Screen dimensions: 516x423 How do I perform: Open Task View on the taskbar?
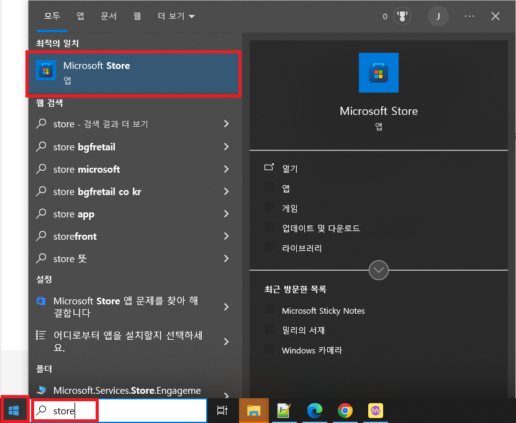click(222, 411)
